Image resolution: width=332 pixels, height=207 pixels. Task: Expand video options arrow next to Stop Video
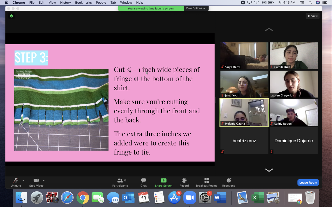coord(44,181)
